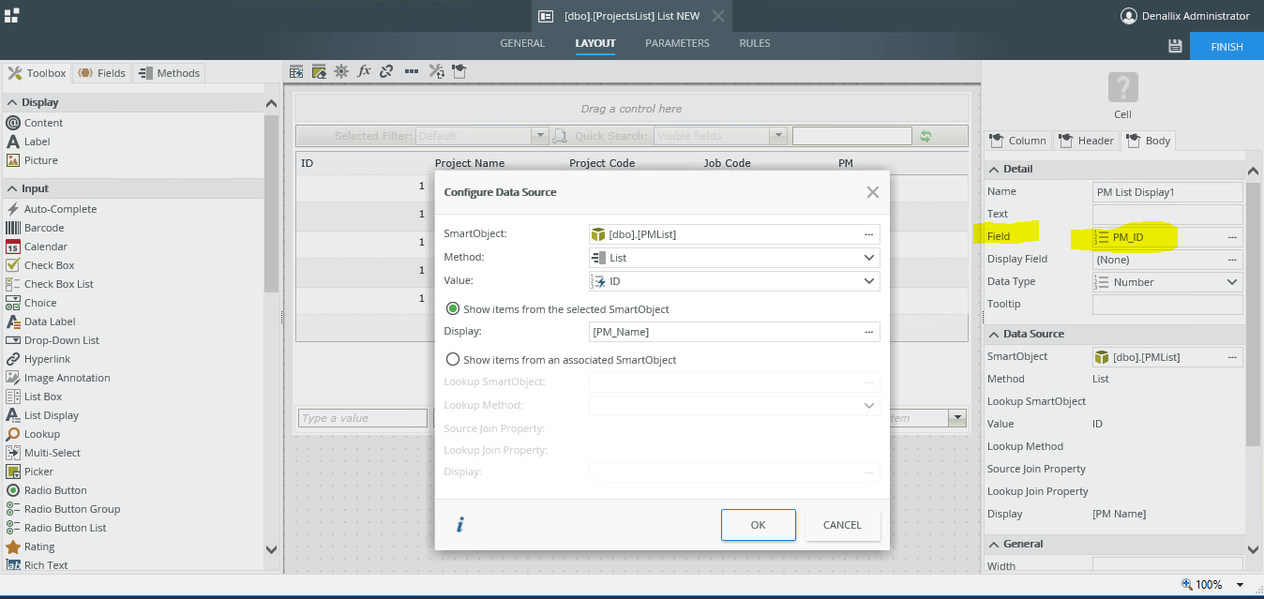
Task: Open Display [PM_Name] ellipsis in dialog
Action: click(x=868, y=332)
